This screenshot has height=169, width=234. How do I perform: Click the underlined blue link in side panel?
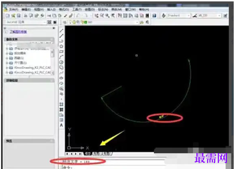(x=18, y=32)
